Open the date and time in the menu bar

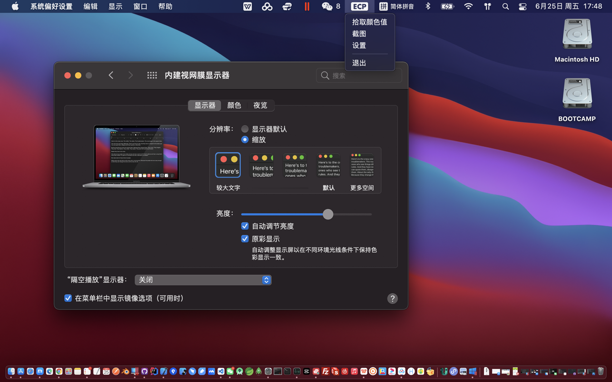tap(569, 6)
